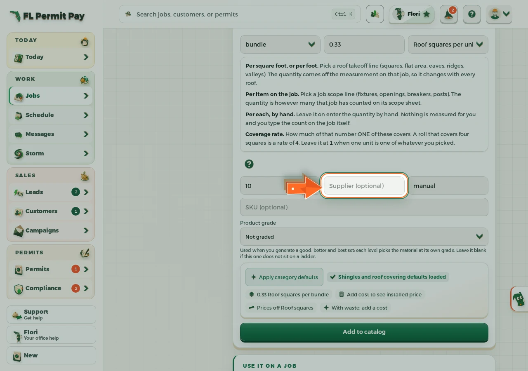The width and height of the screenshot is (528, 371).
Task: Click the Work section header icon
Action: point(85,80)
